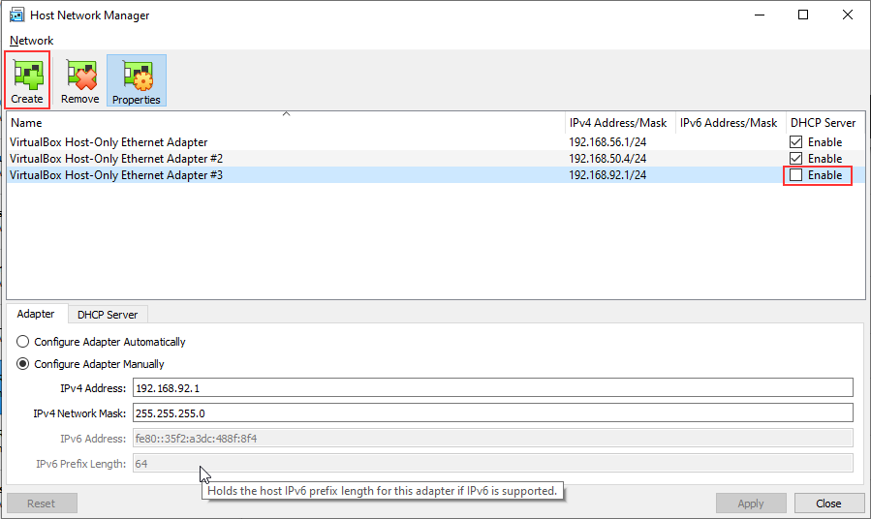Toggle the Properties toolbar icon
Screen dimensions: 871x519
(x=137, y=80)
